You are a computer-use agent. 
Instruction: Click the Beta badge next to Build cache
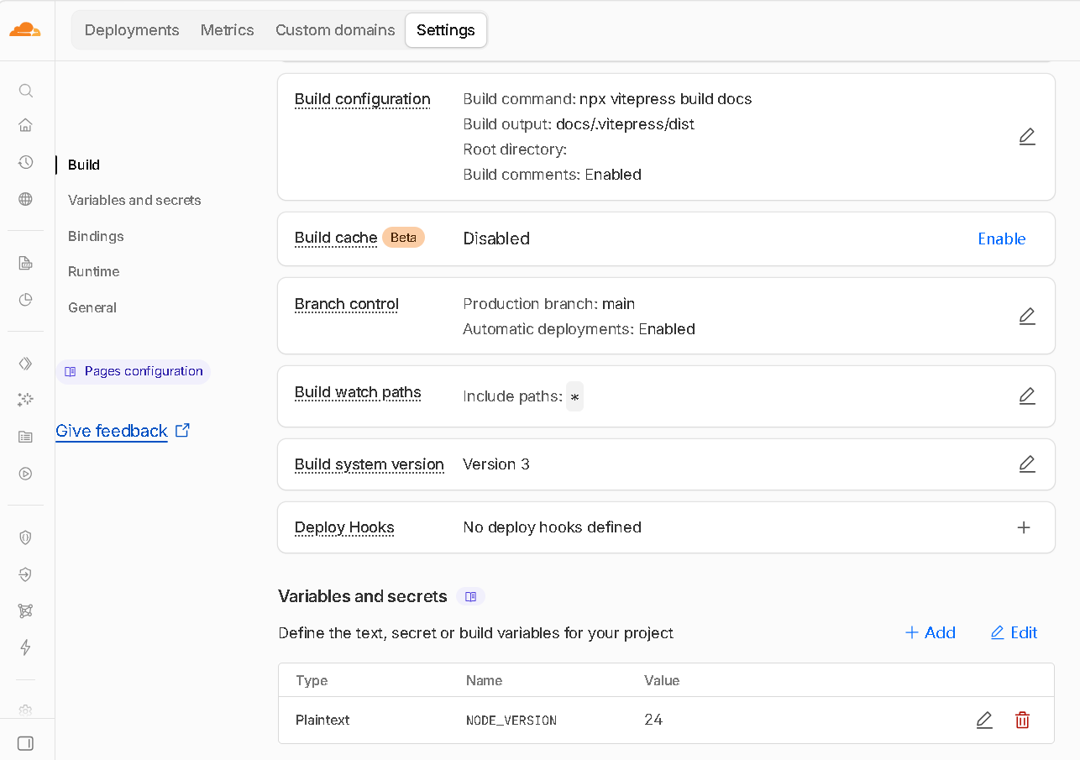(403, 238)
